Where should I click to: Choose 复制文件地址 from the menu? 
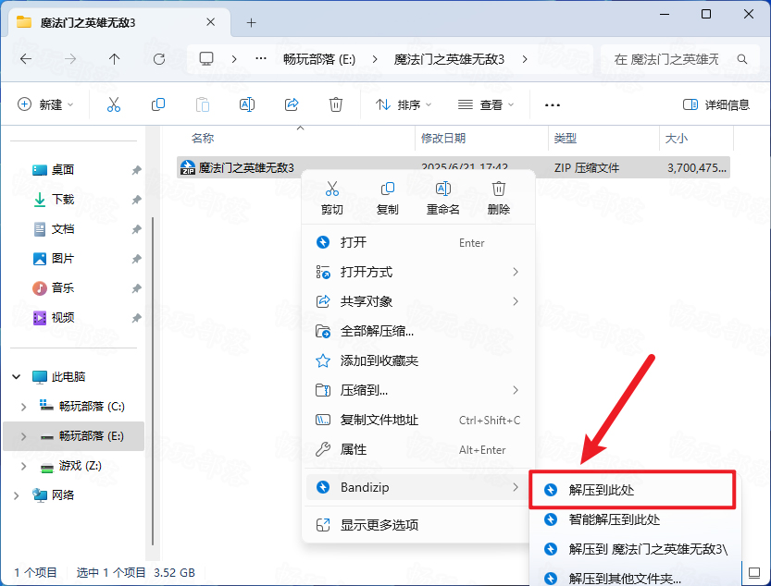[x=418, y=420]
